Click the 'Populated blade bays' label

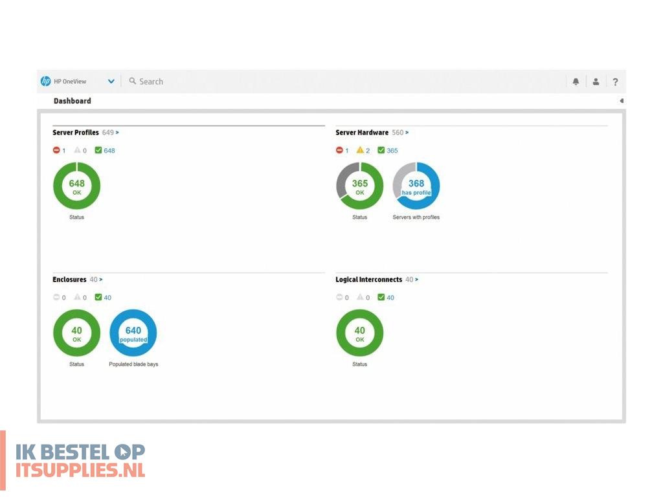(133, 364)
